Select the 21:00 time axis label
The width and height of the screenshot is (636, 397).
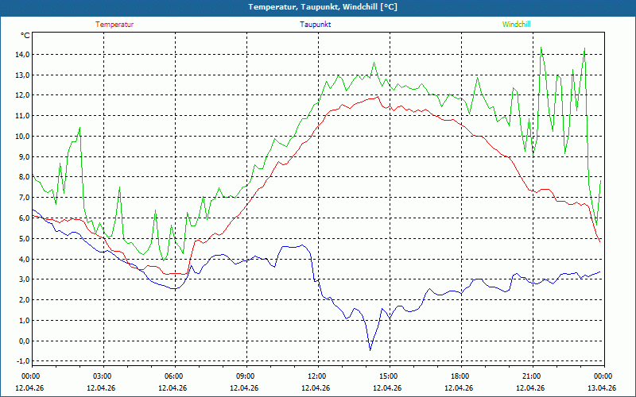[532, 376]
